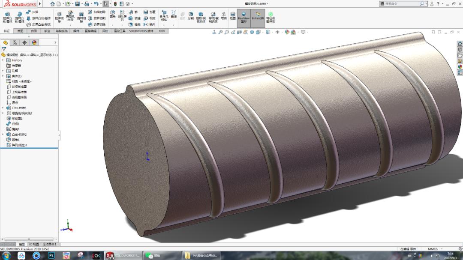Select the 圆角 (Fillet) tool
Viewport: 463px width, 260px height.
tap(111, 13)
